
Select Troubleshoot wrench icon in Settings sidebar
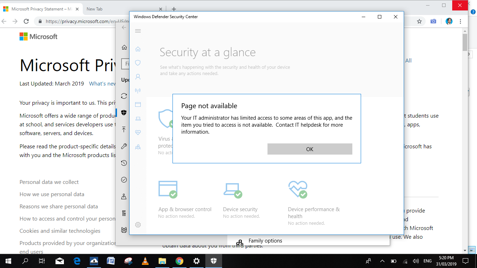(124, 146)
